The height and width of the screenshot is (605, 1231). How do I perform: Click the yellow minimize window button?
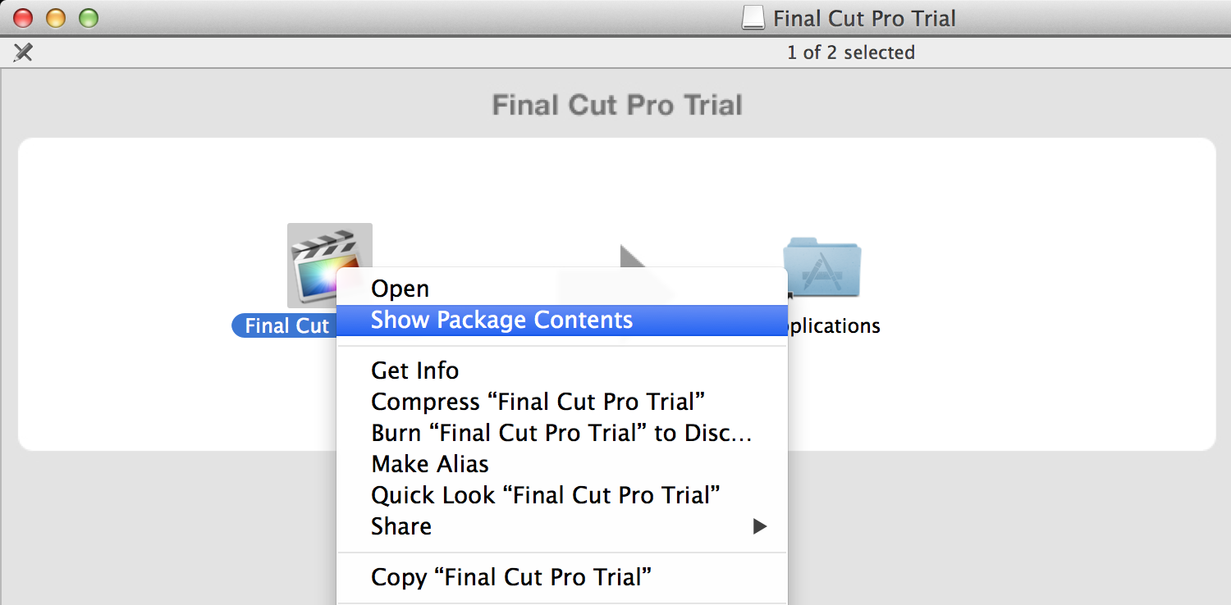pos(56,17)
